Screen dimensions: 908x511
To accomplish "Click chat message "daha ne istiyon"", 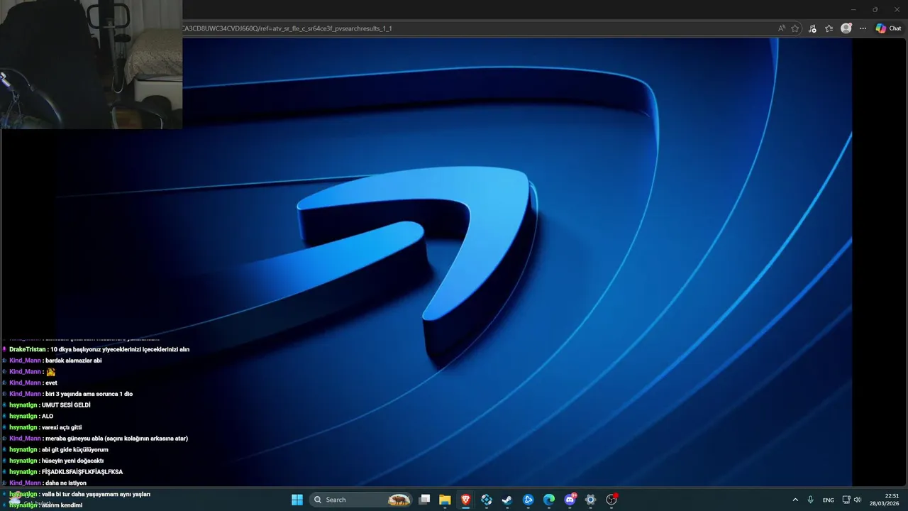I will [x=66, y=483].
